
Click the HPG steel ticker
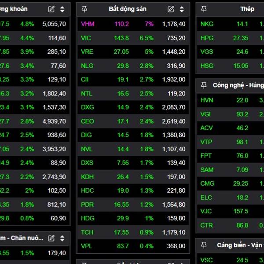[207, 38]
